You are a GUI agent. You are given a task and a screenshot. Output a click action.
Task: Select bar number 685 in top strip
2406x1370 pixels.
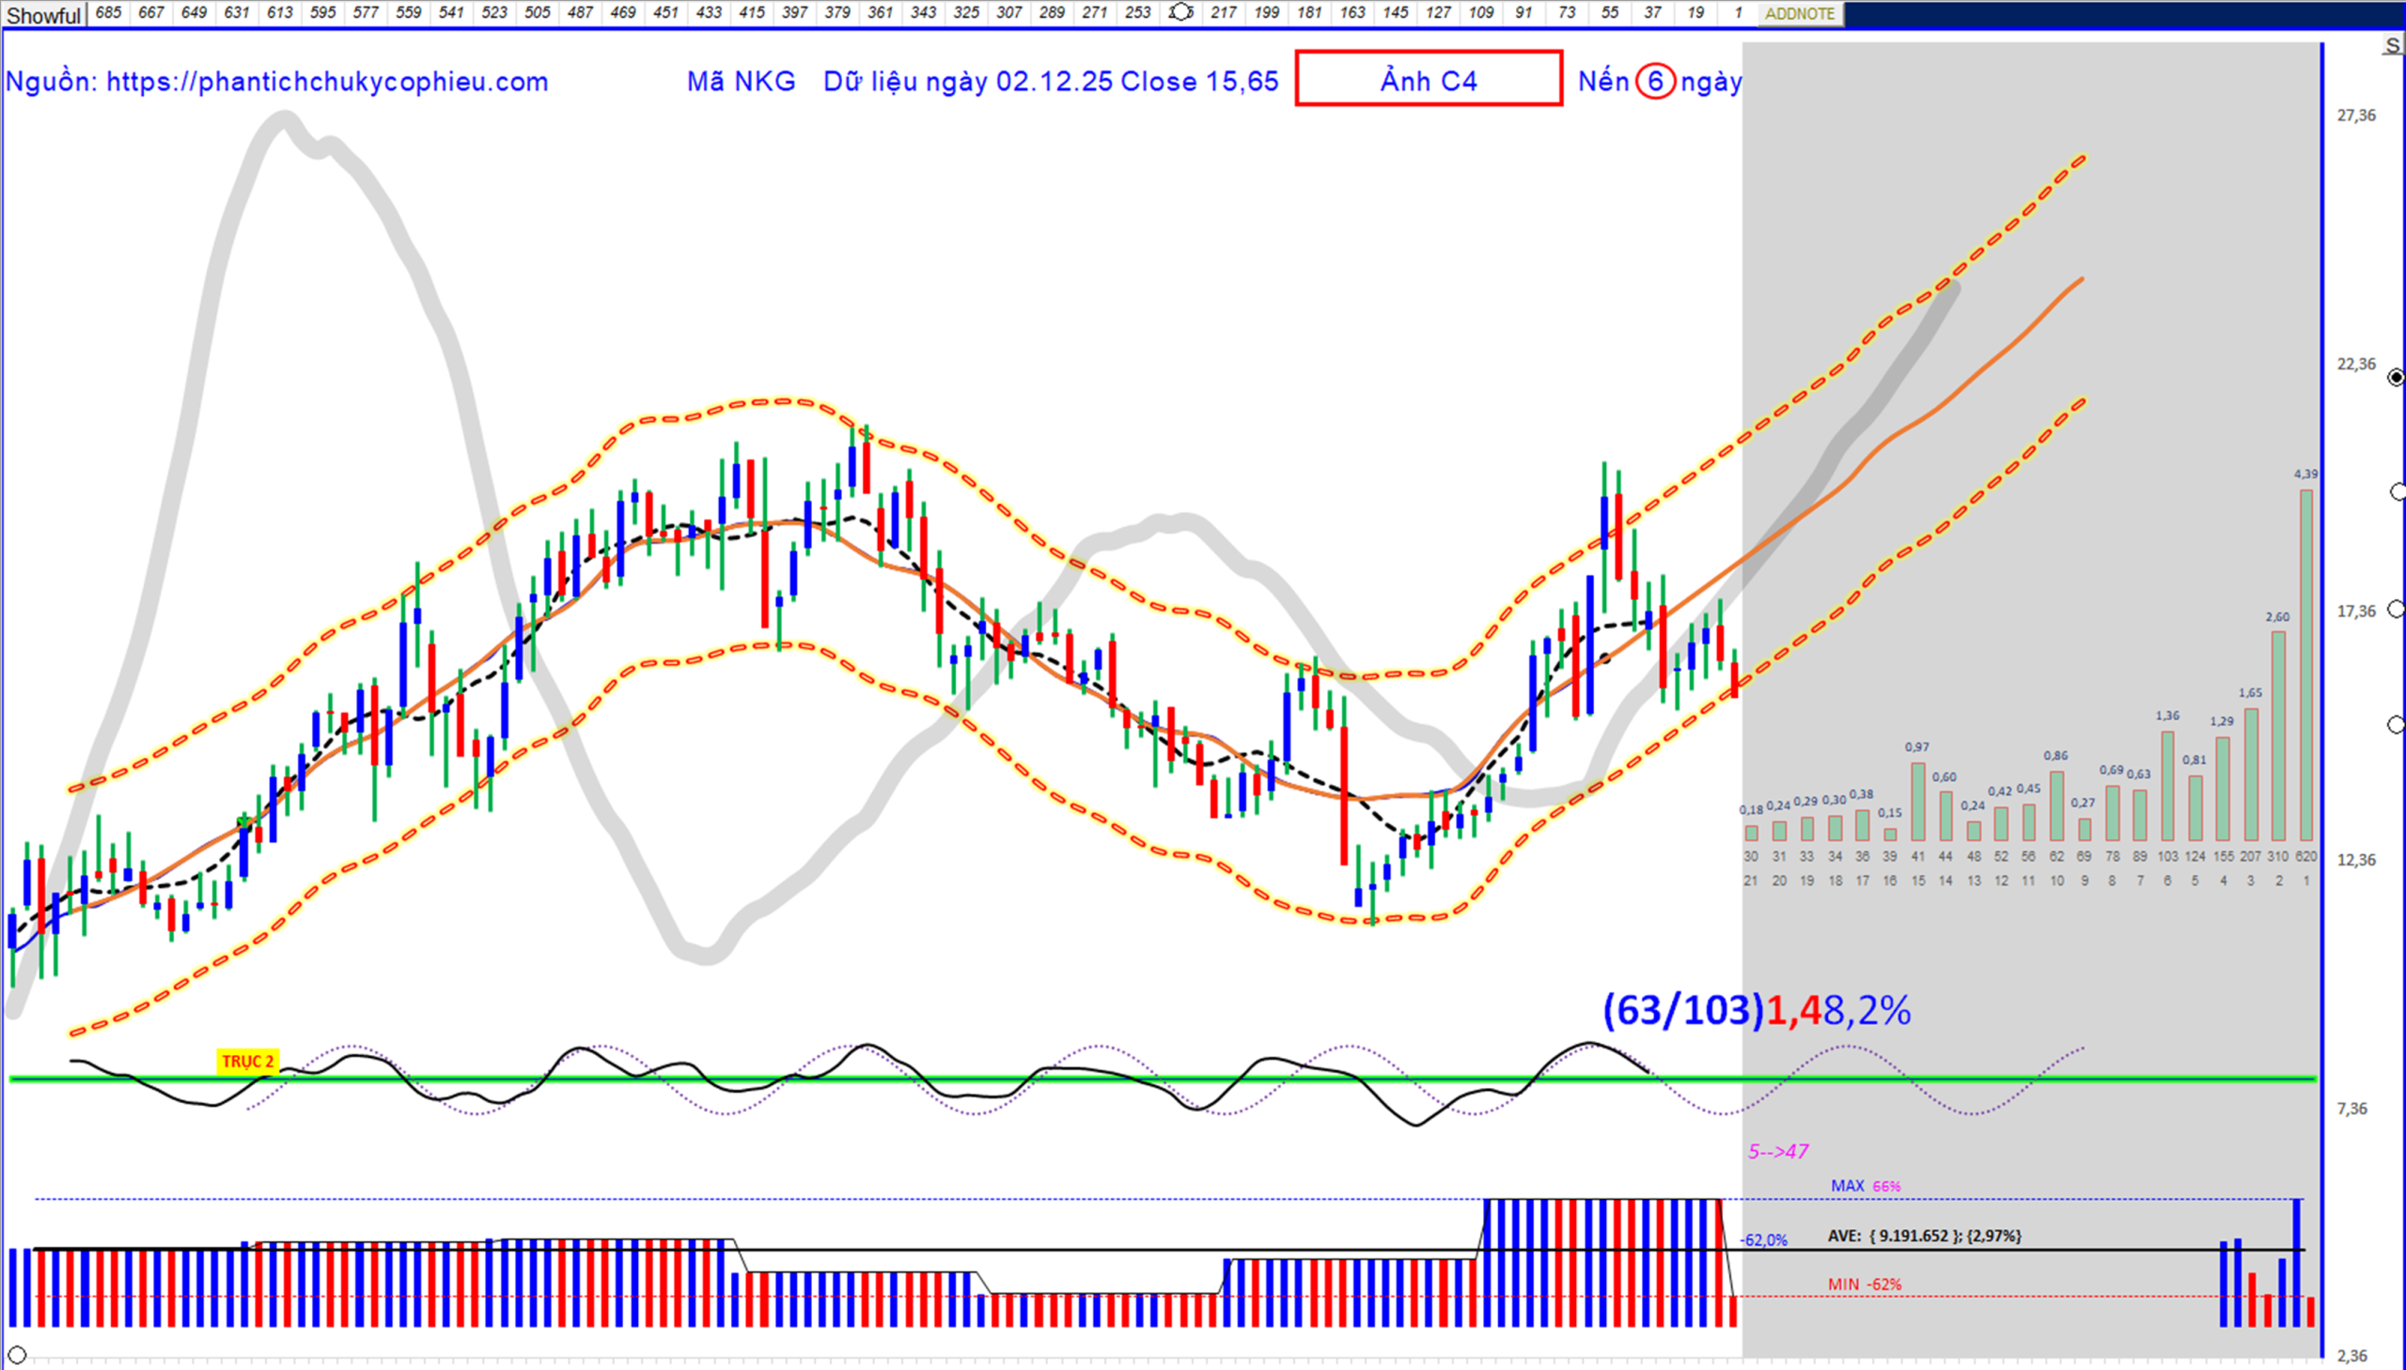(108, 12)
